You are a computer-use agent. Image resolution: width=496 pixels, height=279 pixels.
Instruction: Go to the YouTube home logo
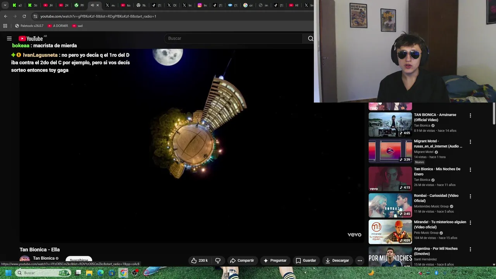click(31, 38)
